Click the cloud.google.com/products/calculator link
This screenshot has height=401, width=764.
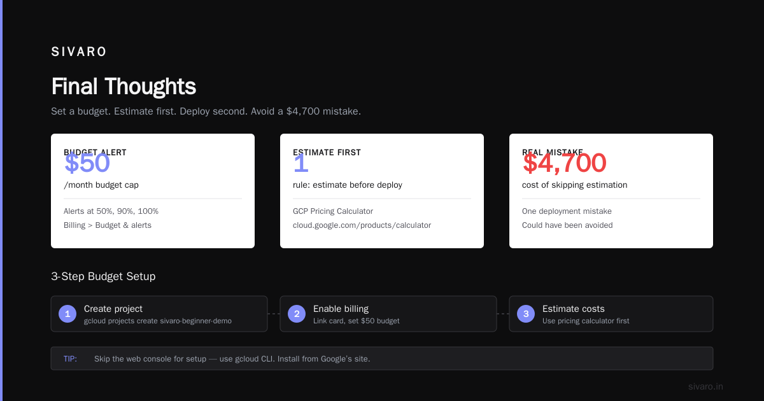coord(362,225)
